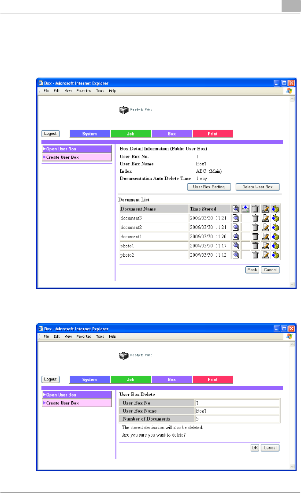Click photo1's folder-with-arrow move icon
This screenshot has width=301, height=493.
(x=276, y=246)
